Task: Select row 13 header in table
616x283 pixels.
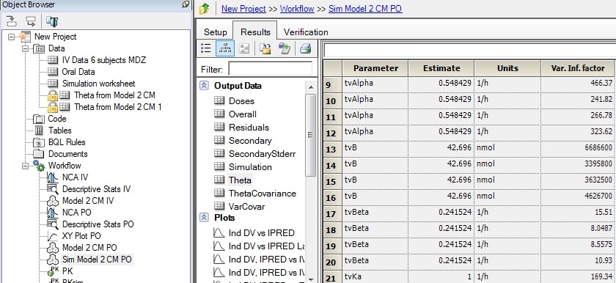Action: (332, 150)
